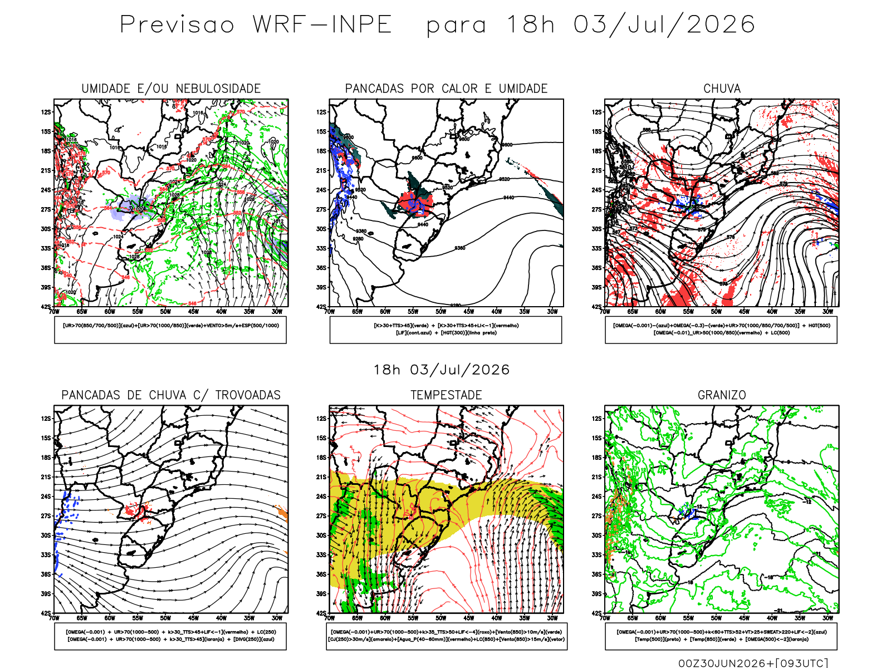Image resolution: width=891 pixels, height=668 pixels.
Task: Click the legend under PANCADAS DE CHUVA map
Action: coord(170,636)
